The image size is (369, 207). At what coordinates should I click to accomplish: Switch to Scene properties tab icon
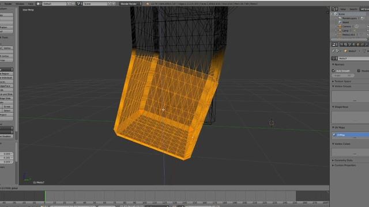(350, 44)
